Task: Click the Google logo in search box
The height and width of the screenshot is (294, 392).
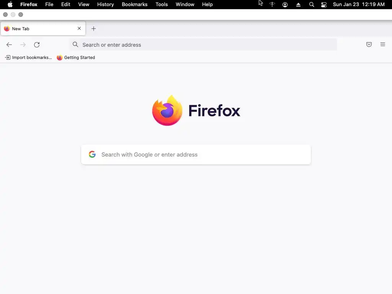Action: (92, 154)
